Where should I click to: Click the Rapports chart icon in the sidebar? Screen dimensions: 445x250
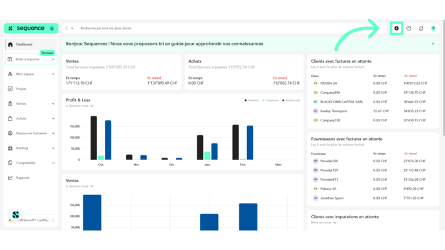pyautogui.click(x=10, y=178)
